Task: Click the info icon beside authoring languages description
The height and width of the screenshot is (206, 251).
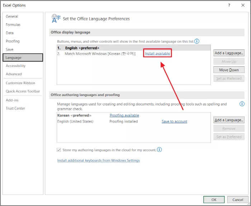Action: (242, 104)
